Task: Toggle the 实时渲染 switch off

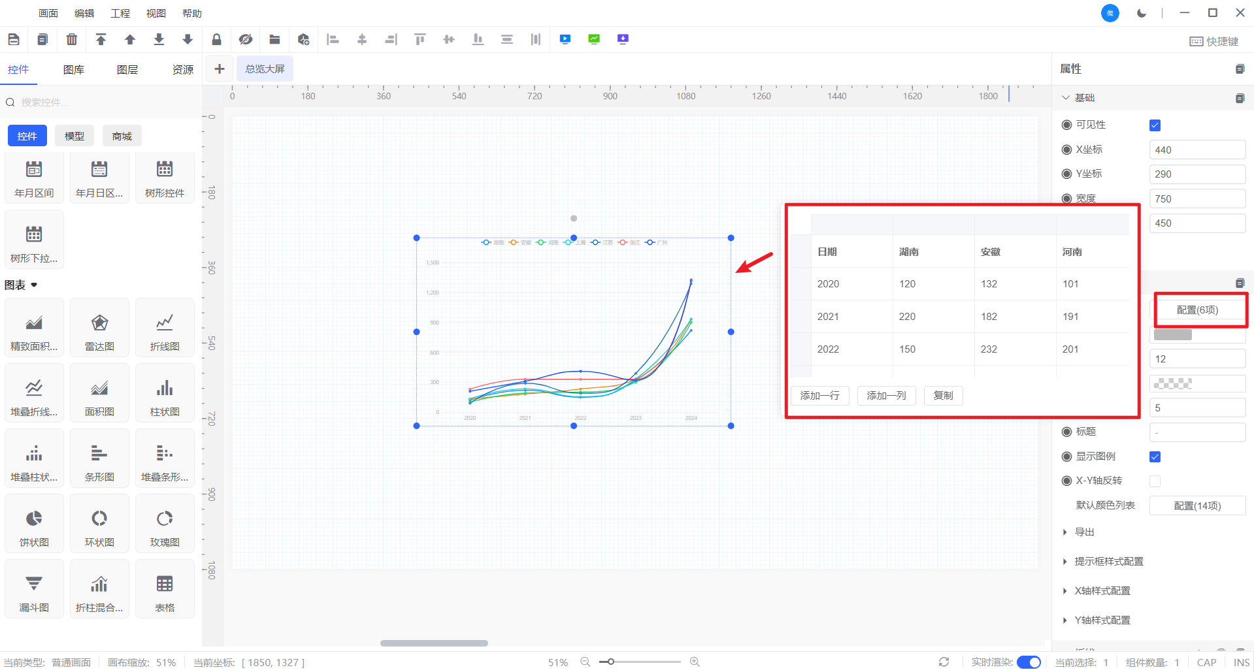Action: [1029, 662]
